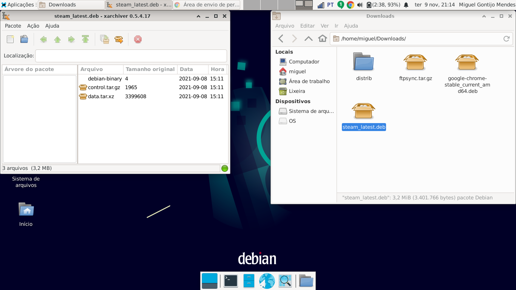Open application finder magnifier in dock
Viewport: 516px width, 290px height.
[x=285, y=281]
